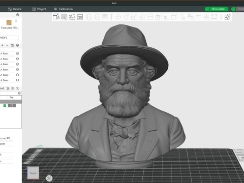Image resolution: width=244 pixels, height=183 pixels.
Task: Open filament settings gear beside AMS icon
Action: 17,45
